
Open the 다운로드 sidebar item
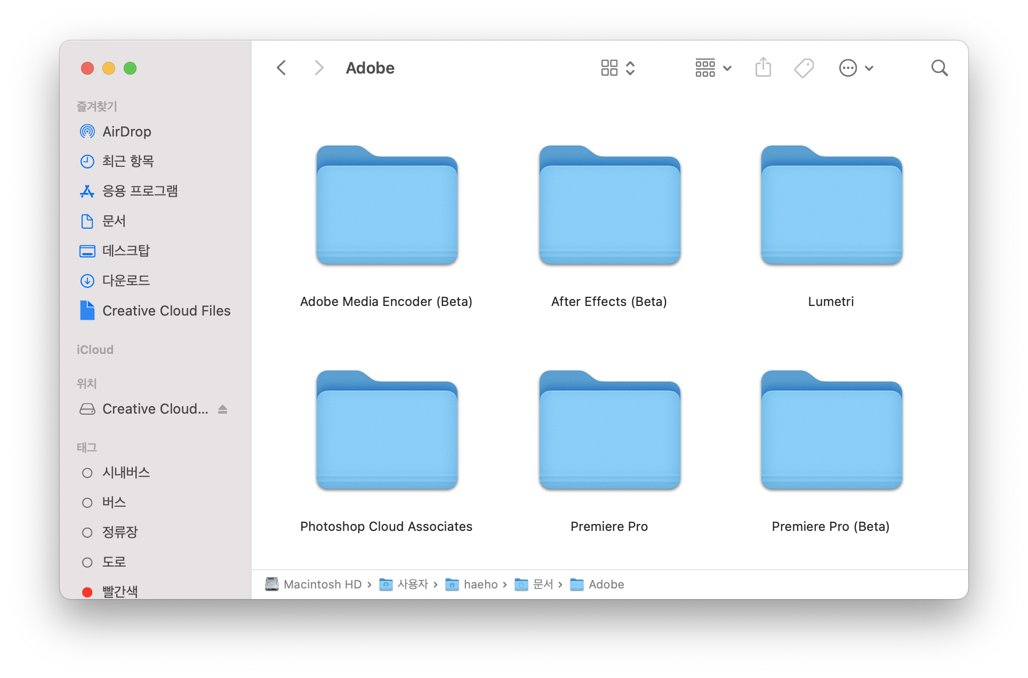pyautogui.click(x=126, y=280)
